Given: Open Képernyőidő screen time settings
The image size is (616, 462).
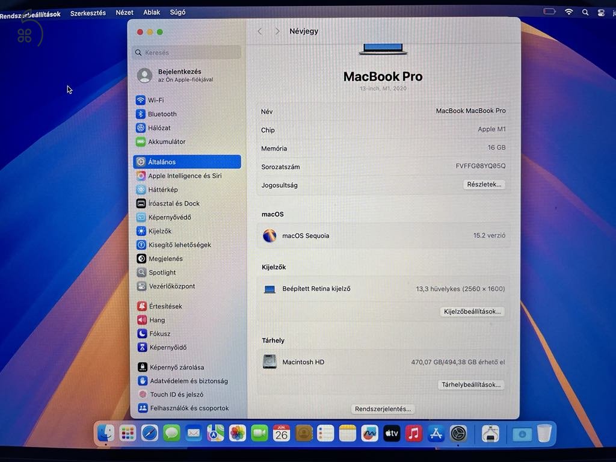Looking at the screenshot, I should [162, 347].
